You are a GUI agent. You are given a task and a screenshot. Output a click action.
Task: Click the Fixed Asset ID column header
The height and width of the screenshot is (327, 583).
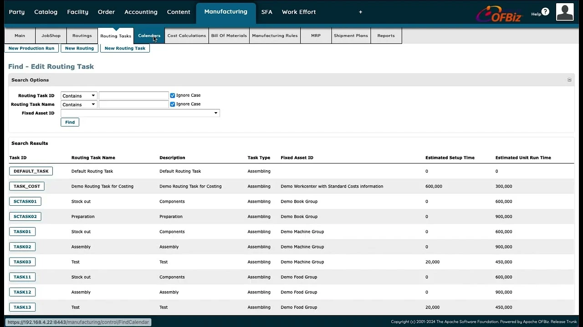(x=297, y=158)
